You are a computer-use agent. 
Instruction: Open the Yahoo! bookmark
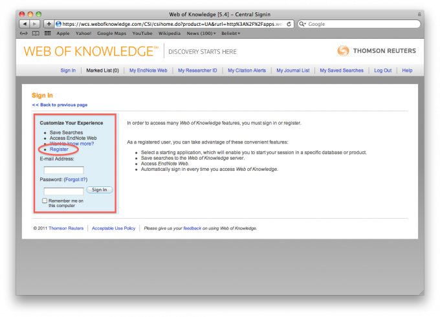point(83,34)
